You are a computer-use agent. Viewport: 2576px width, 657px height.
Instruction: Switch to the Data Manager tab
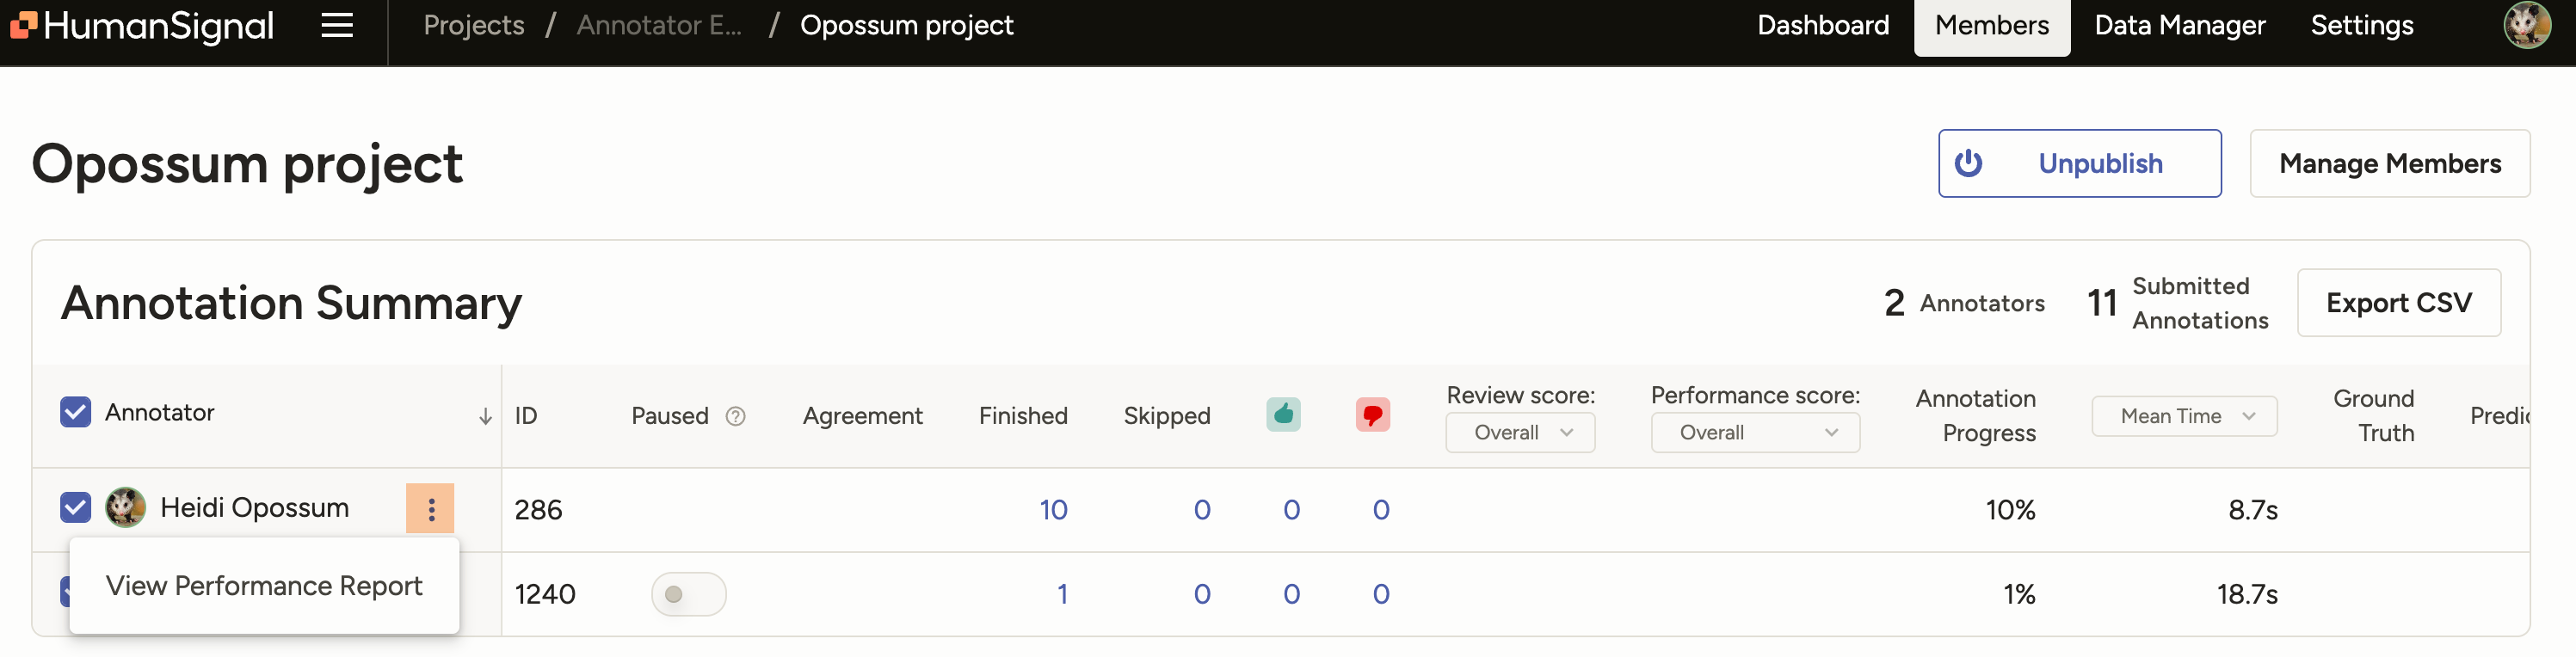2179,26
